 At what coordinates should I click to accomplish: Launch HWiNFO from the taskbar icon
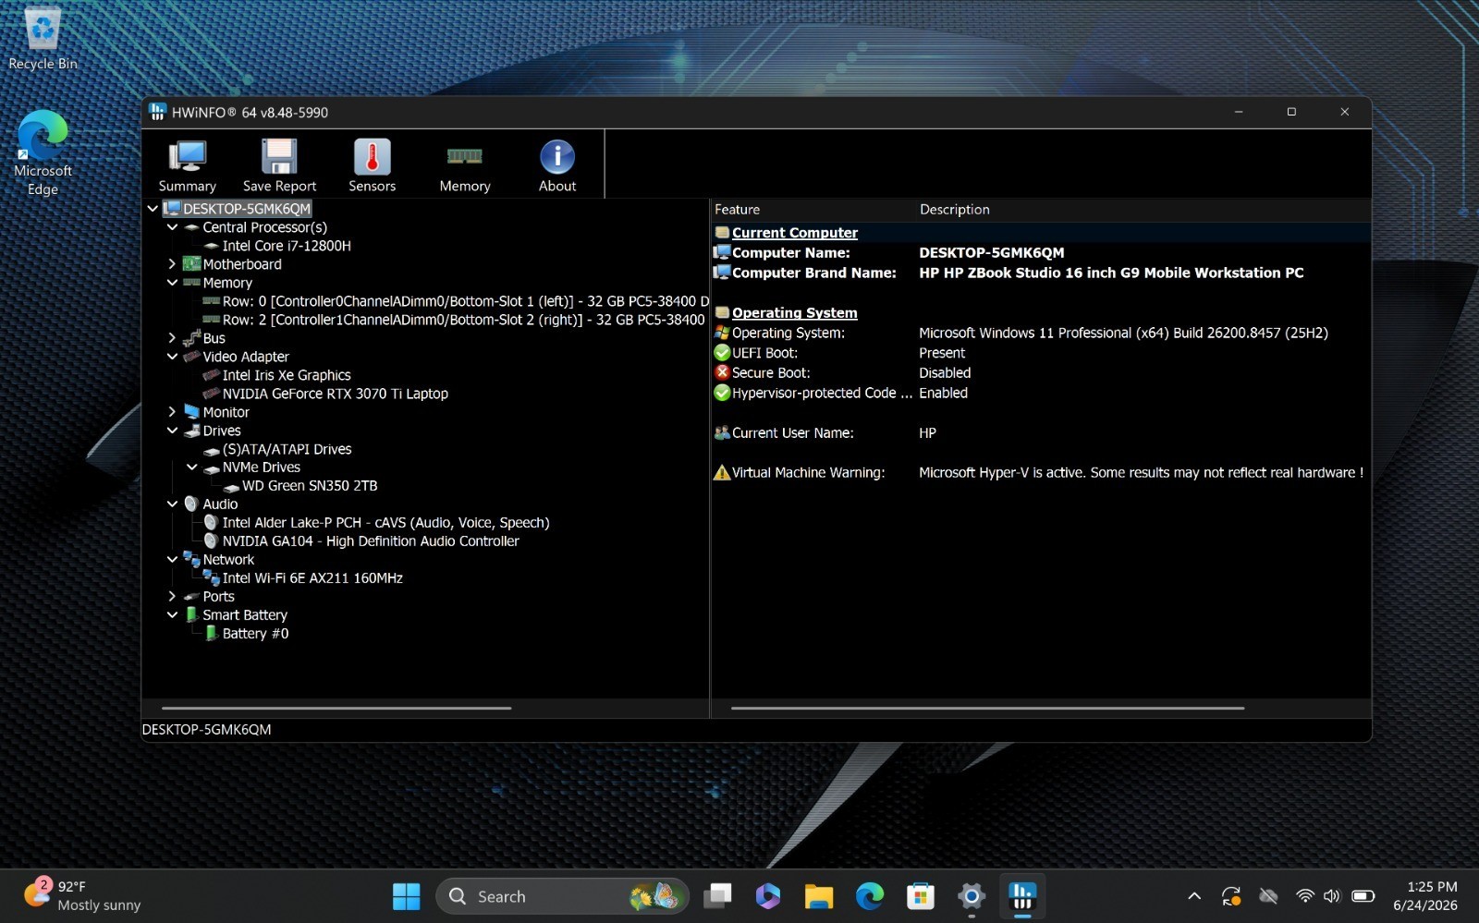pos(1021,896)
